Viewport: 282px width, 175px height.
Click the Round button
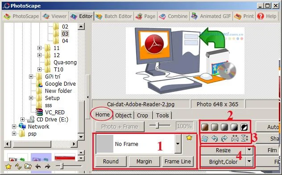click(x=111, y=161)
